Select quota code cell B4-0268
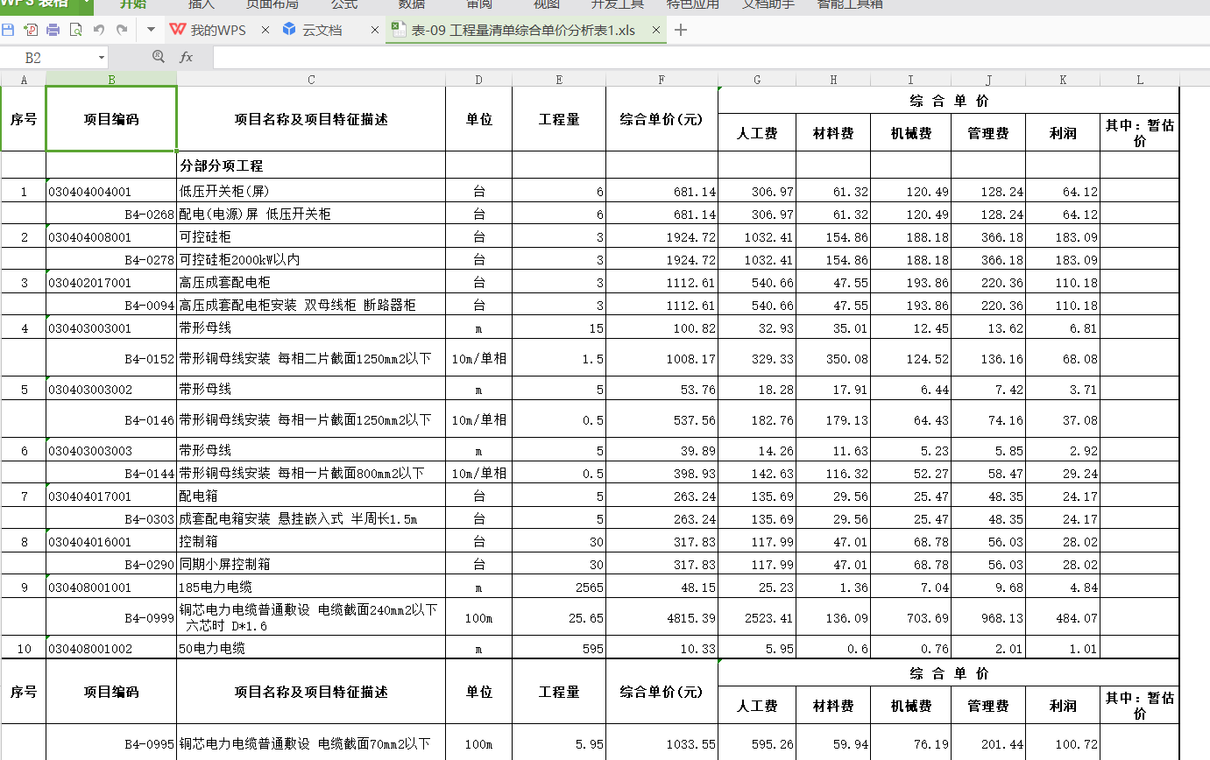This screenshot has height=760, width=1210. [x=111, y=214]
